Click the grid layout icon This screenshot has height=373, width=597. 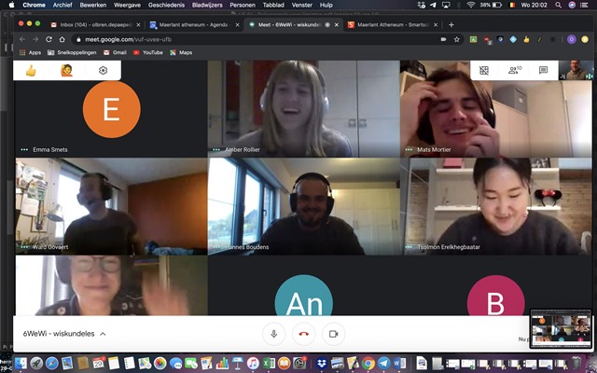(x=484, y=70)
